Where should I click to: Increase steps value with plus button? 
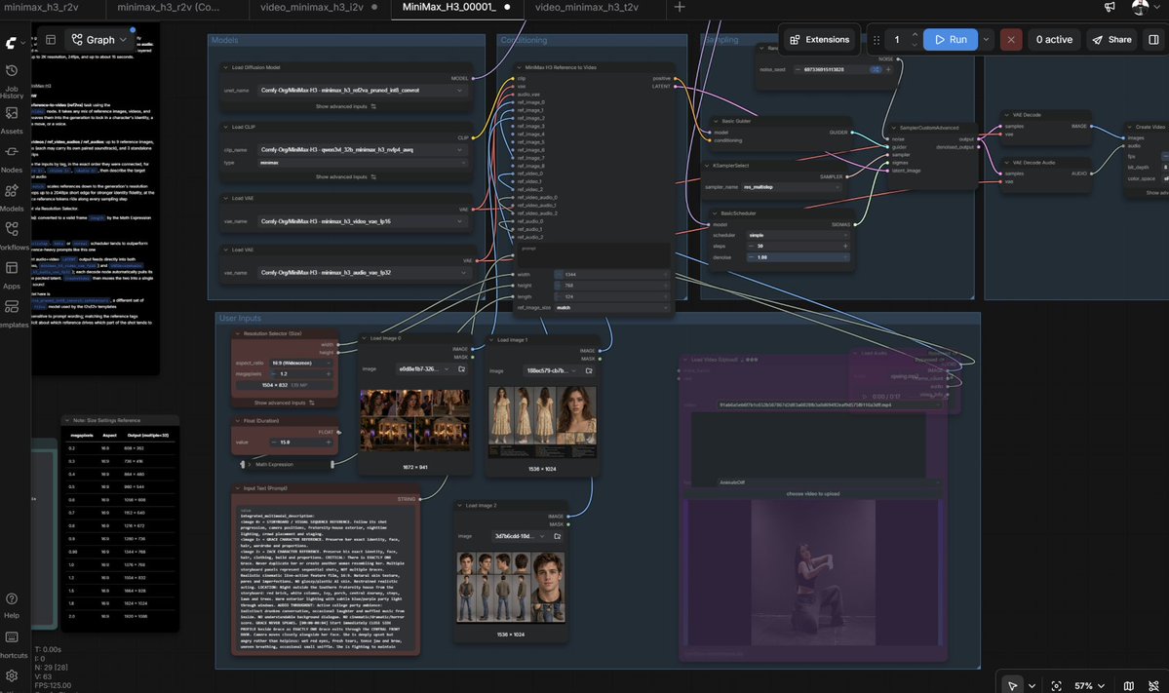click(x=844, y=246)
